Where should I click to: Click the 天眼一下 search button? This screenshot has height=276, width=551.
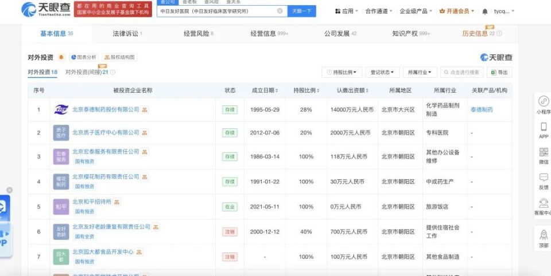301,11
